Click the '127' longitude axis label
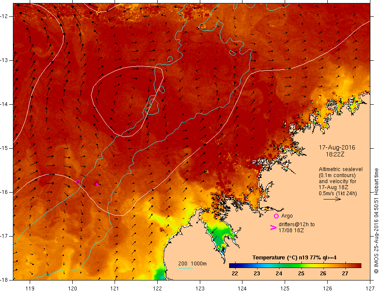 pos(370,288)
